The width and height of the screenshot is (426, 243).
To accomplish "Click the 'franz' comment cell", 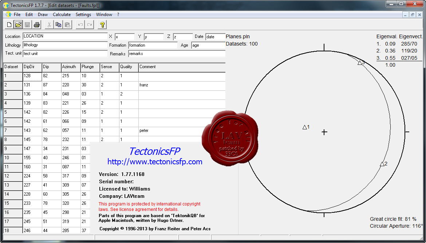I will [182, 85].
